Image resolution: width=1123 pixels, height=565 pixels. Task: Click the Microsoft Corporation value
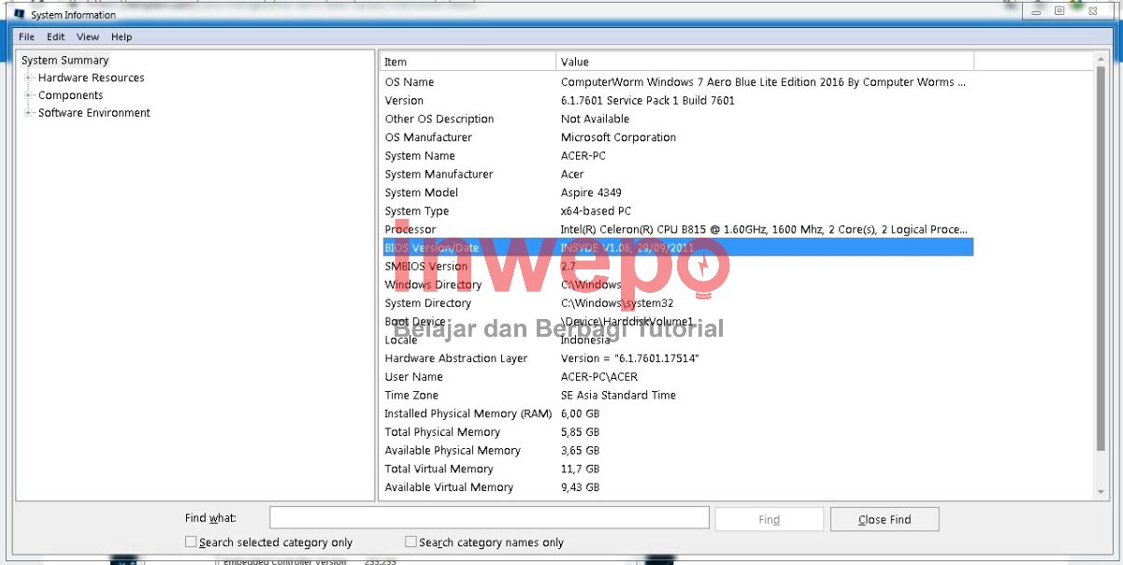point(618,138)
